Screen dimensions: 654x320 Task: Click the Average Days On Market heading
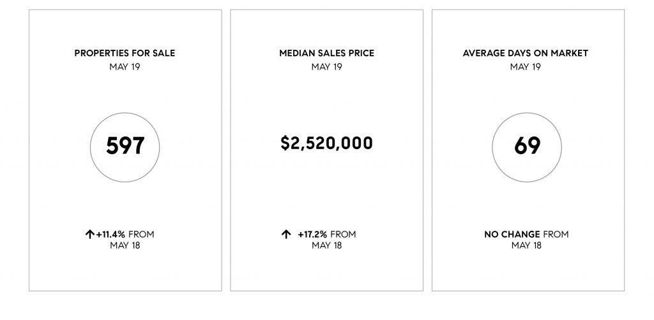526,54
